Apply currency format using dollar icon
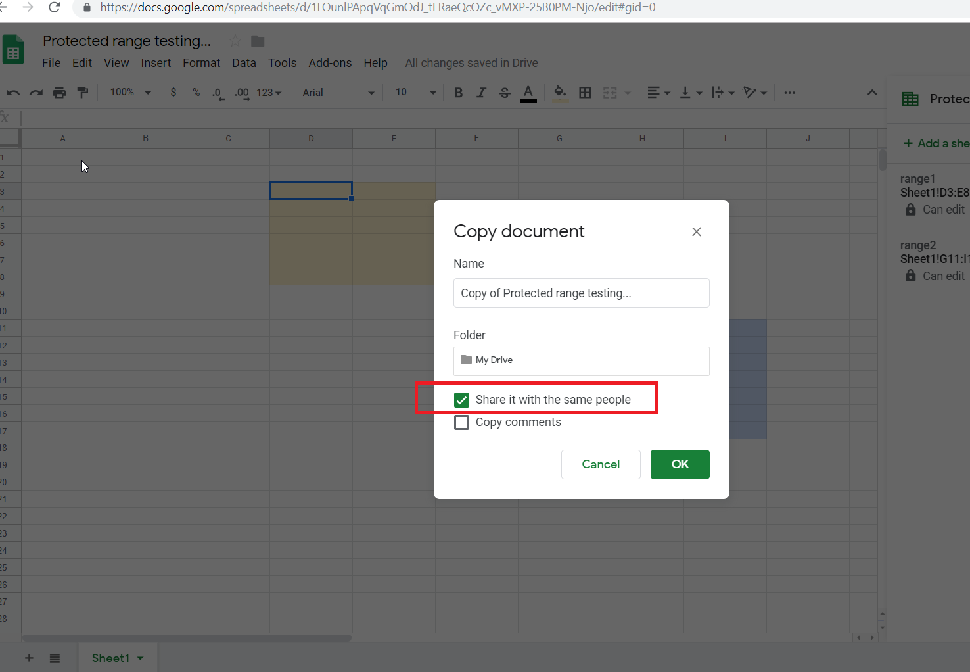The height and width of the screenshot is (672, 970). 173,92
